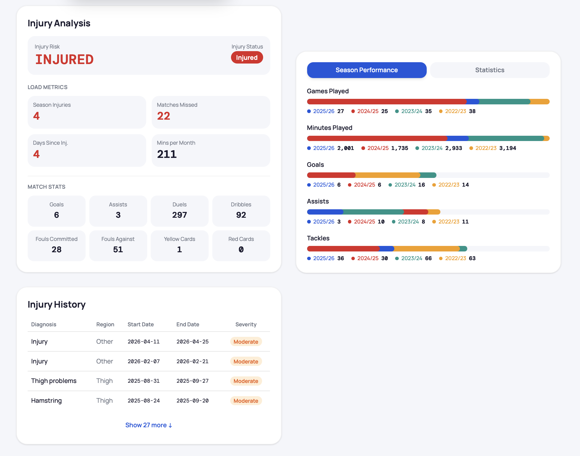Image resolution: width=580 pixels, height=456 pixels.
Task: Click the Fouls Committed stat tile
Action: pos(57,246)
